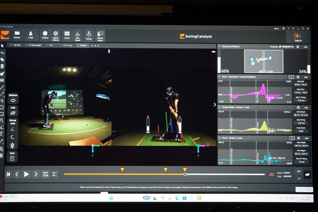Start Record Lesson

tap(100, 34)
